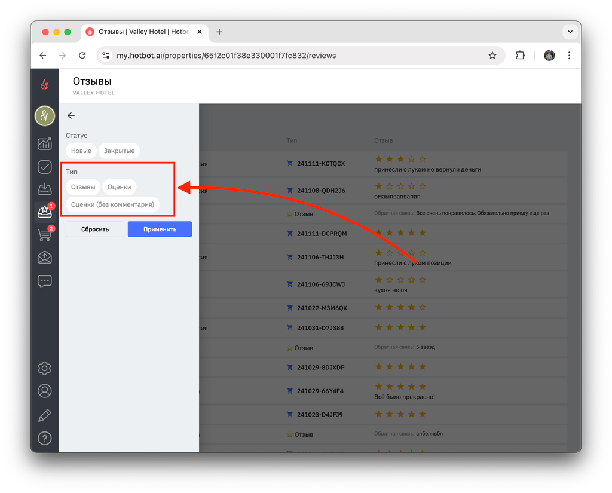Open the settings gear in sidebar

point(44,368)
